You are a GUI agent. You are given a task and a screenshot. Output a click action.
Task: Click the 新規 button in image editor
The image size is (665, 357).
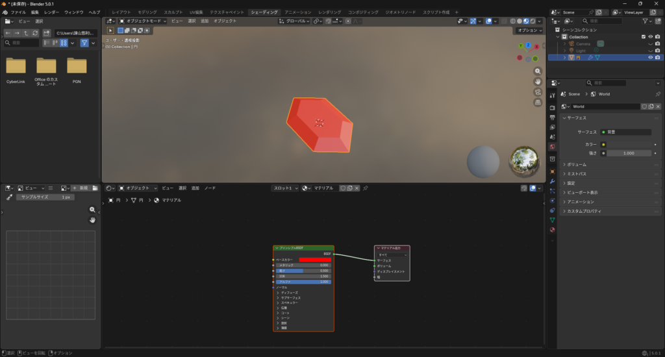pos(81,188)
